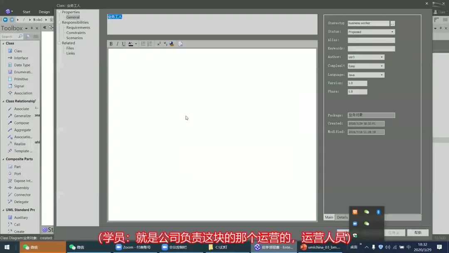Collapse the Properties tree node

[59, 12]
